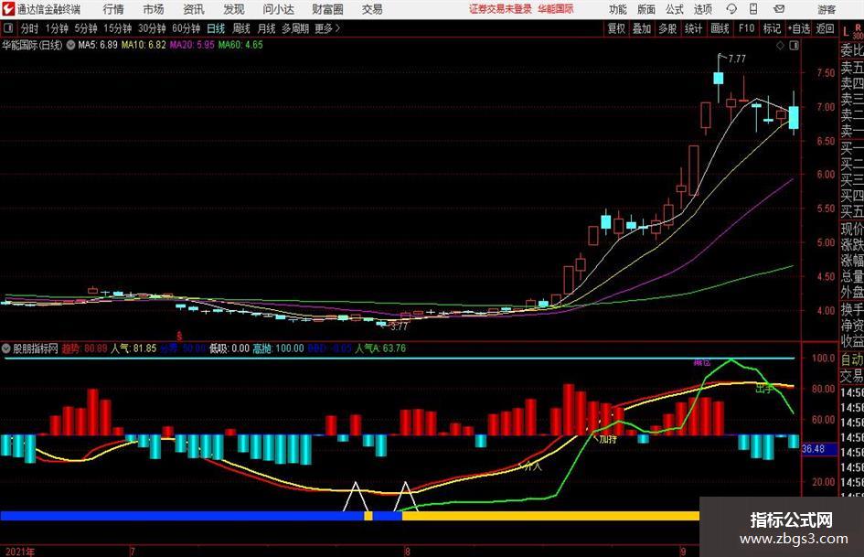The width and height of the screenshot is (864, 557).
Task: Click the 2021年 date axis label
Action: 19,552
